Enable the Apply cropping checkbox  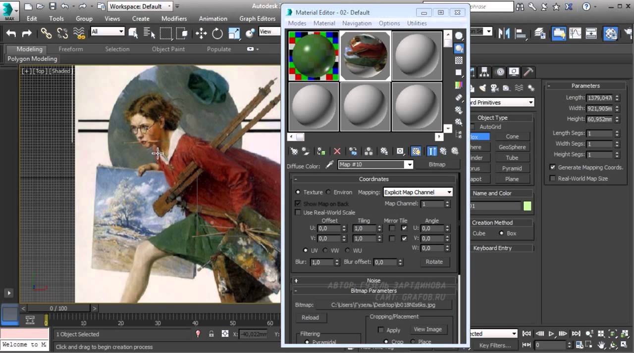click(x=381, y=330)
